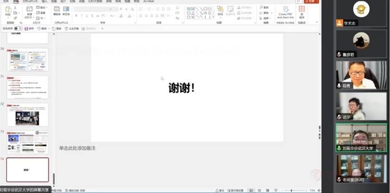The image size is (390, 193).
Task: Open the Acrobat ribbon tab
Action: pyautogui.click(x=149, y=1)
